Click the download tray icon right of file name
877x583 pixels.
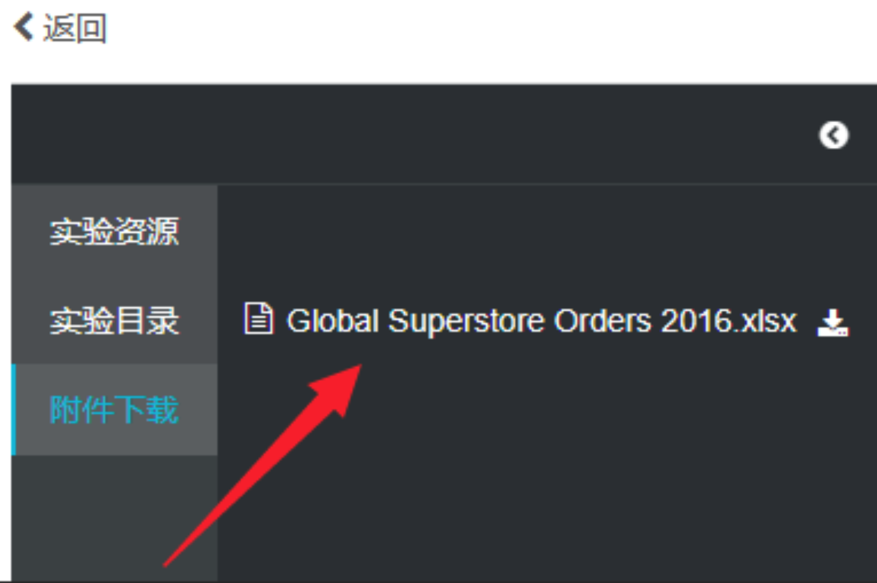click(x=832, y=322)
